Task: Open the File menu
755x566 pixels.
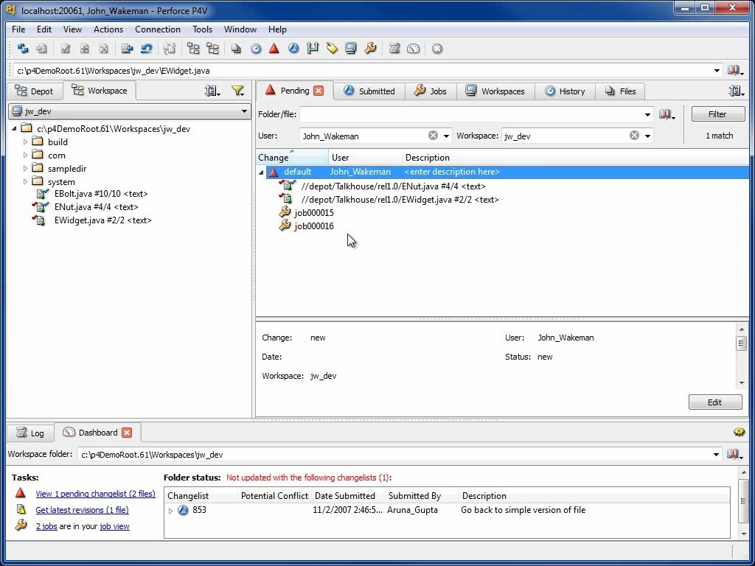Action: [x=18, y=29]
